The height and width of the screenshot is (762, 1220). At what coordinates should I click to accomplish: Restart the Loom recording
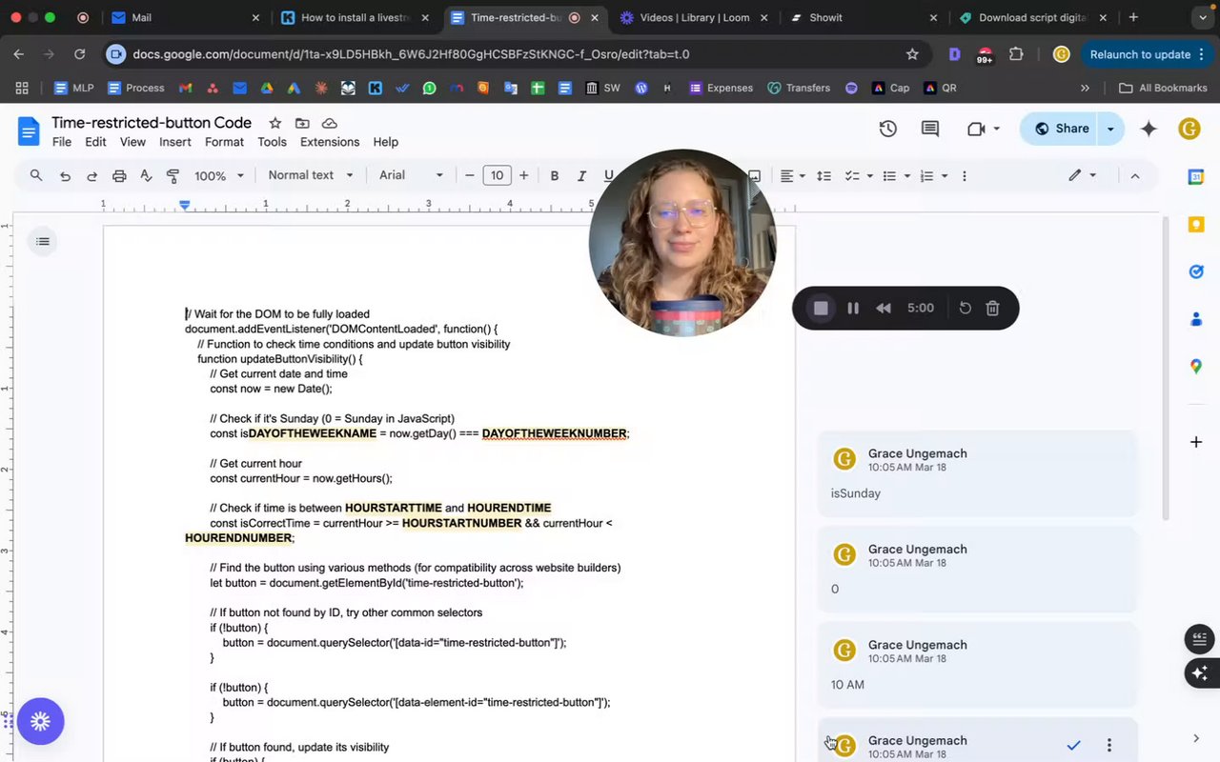coord(965,308)
